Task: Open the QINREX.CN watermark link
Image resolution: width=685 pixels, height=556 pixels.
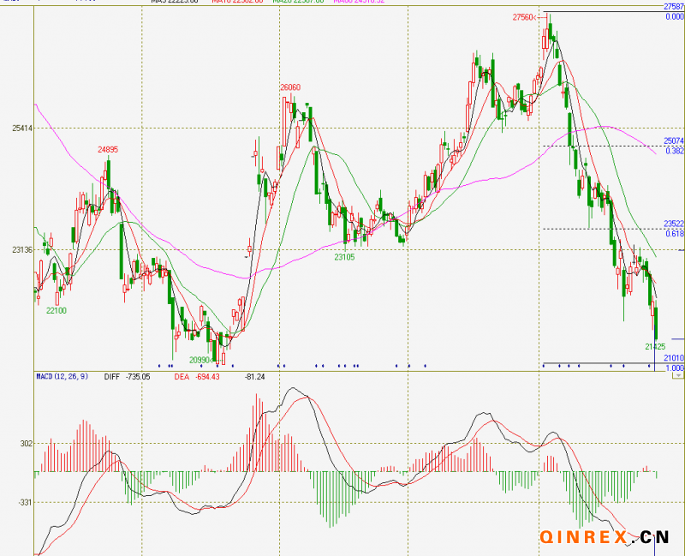Action: click(x=604, y=537)
